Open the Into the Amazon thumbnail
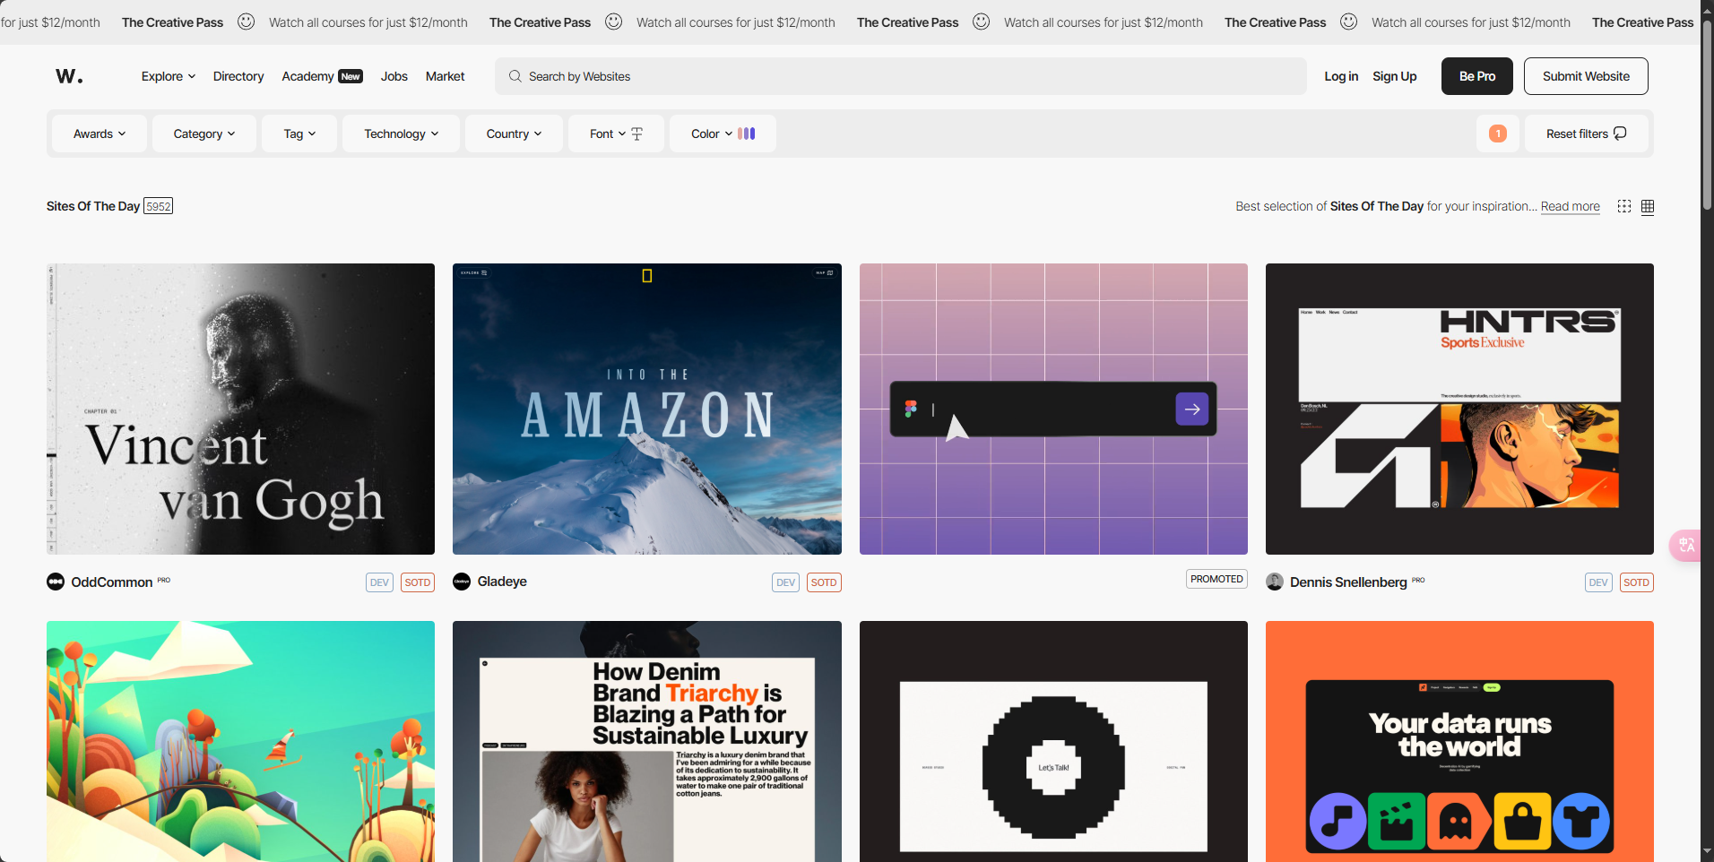This screenshot has height=862, width=1714. [x=646, y=409]
